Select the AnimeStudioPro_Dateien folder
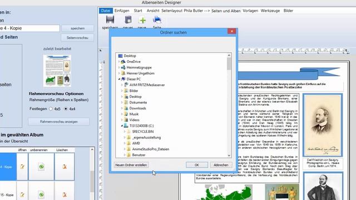The height and width of the screenshot is (200, 356). tap(151, 149)
